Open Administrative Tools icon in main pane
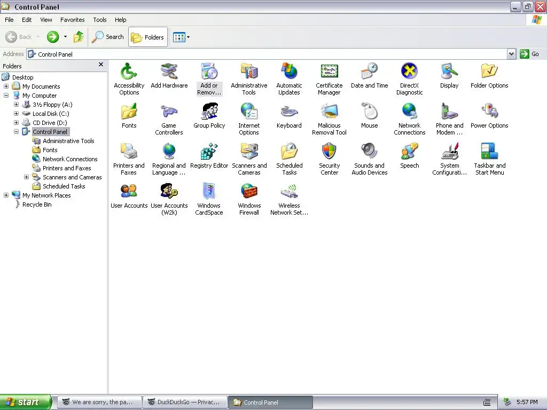This screenshot has height=410, width=547. coord(249,79)
